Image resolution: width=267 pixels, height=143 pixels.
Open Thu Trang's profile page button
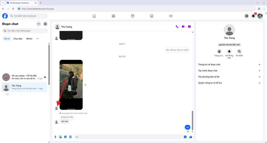click(219, 51)
